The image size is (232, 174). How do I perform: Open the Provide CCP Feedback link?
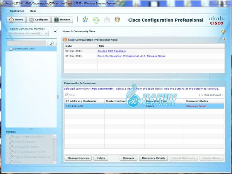pos(112,51)
